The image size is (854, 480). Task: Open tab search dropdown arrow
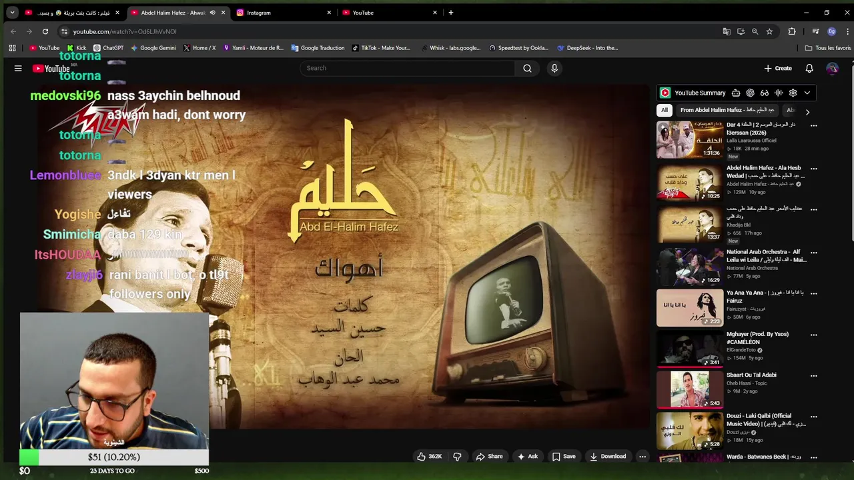12,13
